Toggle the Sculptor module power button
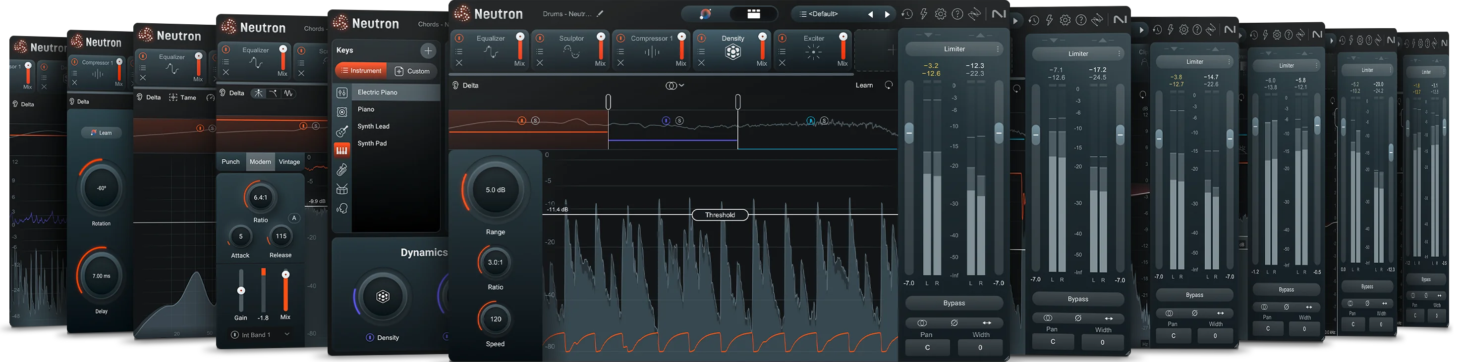 point(540,38)
